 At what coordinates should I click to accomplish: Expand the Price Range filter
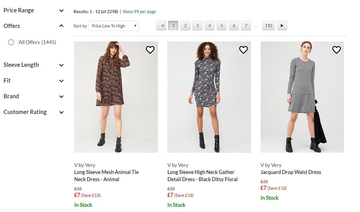[61, 11]
